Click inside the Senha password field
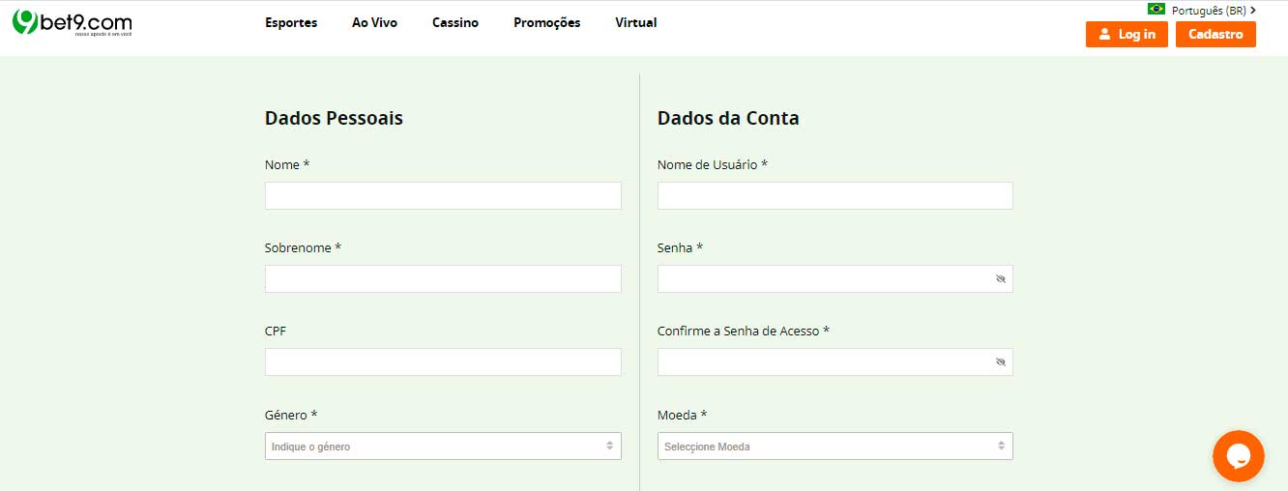The image size is (1288, 491). (835, 279)
